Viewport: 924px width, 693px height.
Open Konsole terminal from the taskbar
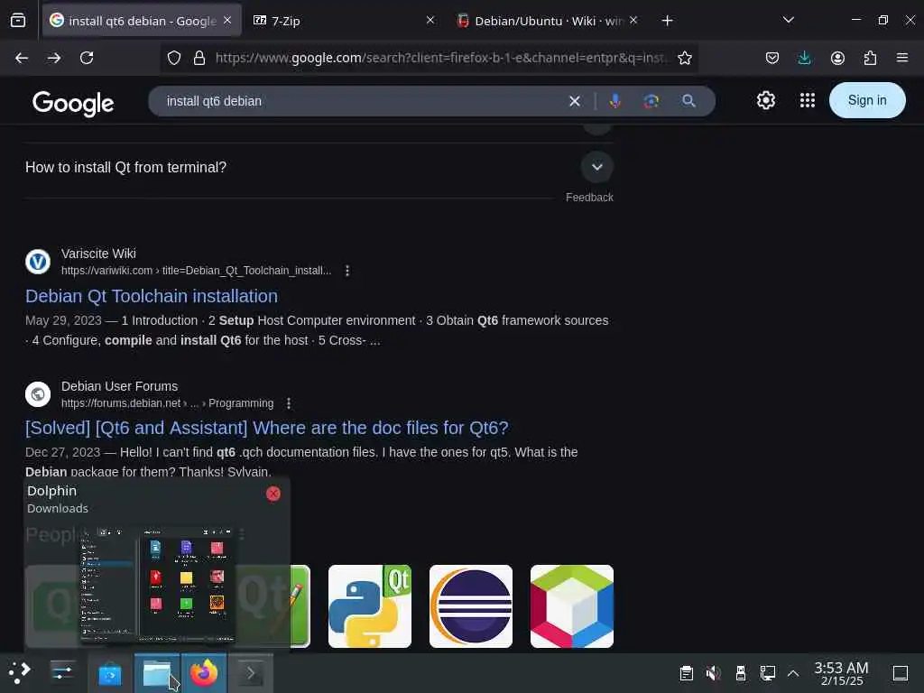(251, 673)
